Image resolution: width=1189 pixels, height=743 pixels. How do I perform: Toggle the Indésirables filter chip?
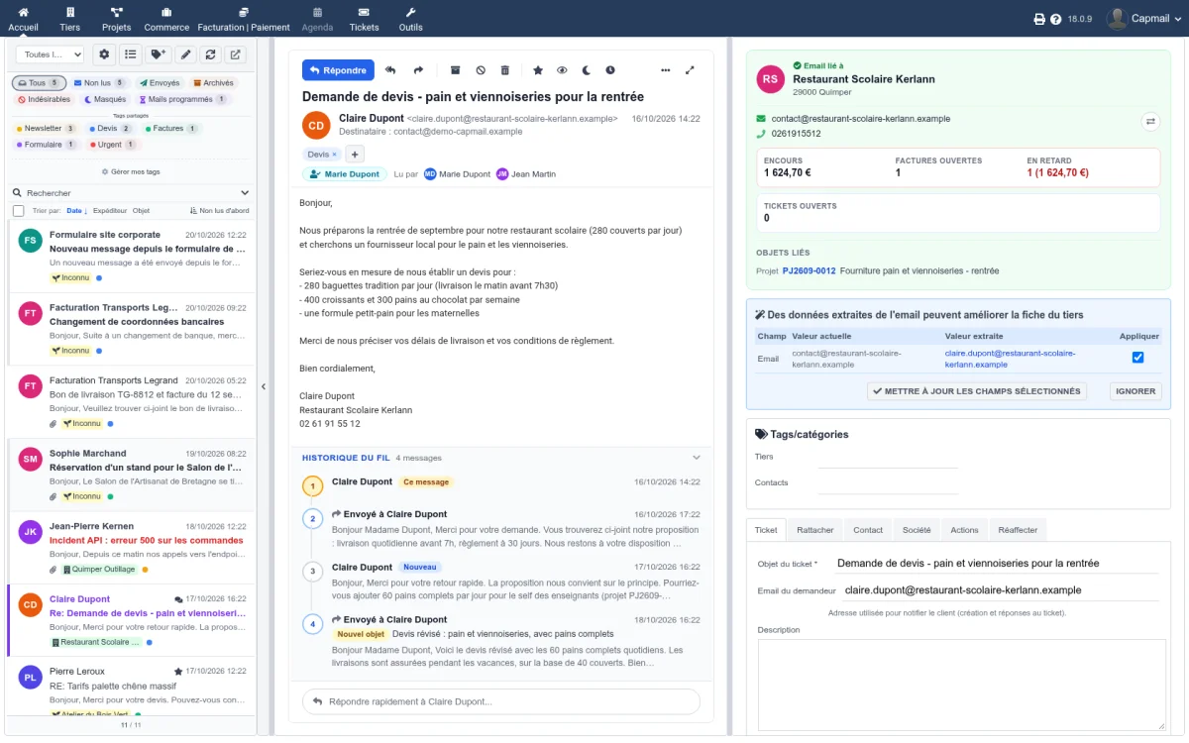(x=44, y=99)
